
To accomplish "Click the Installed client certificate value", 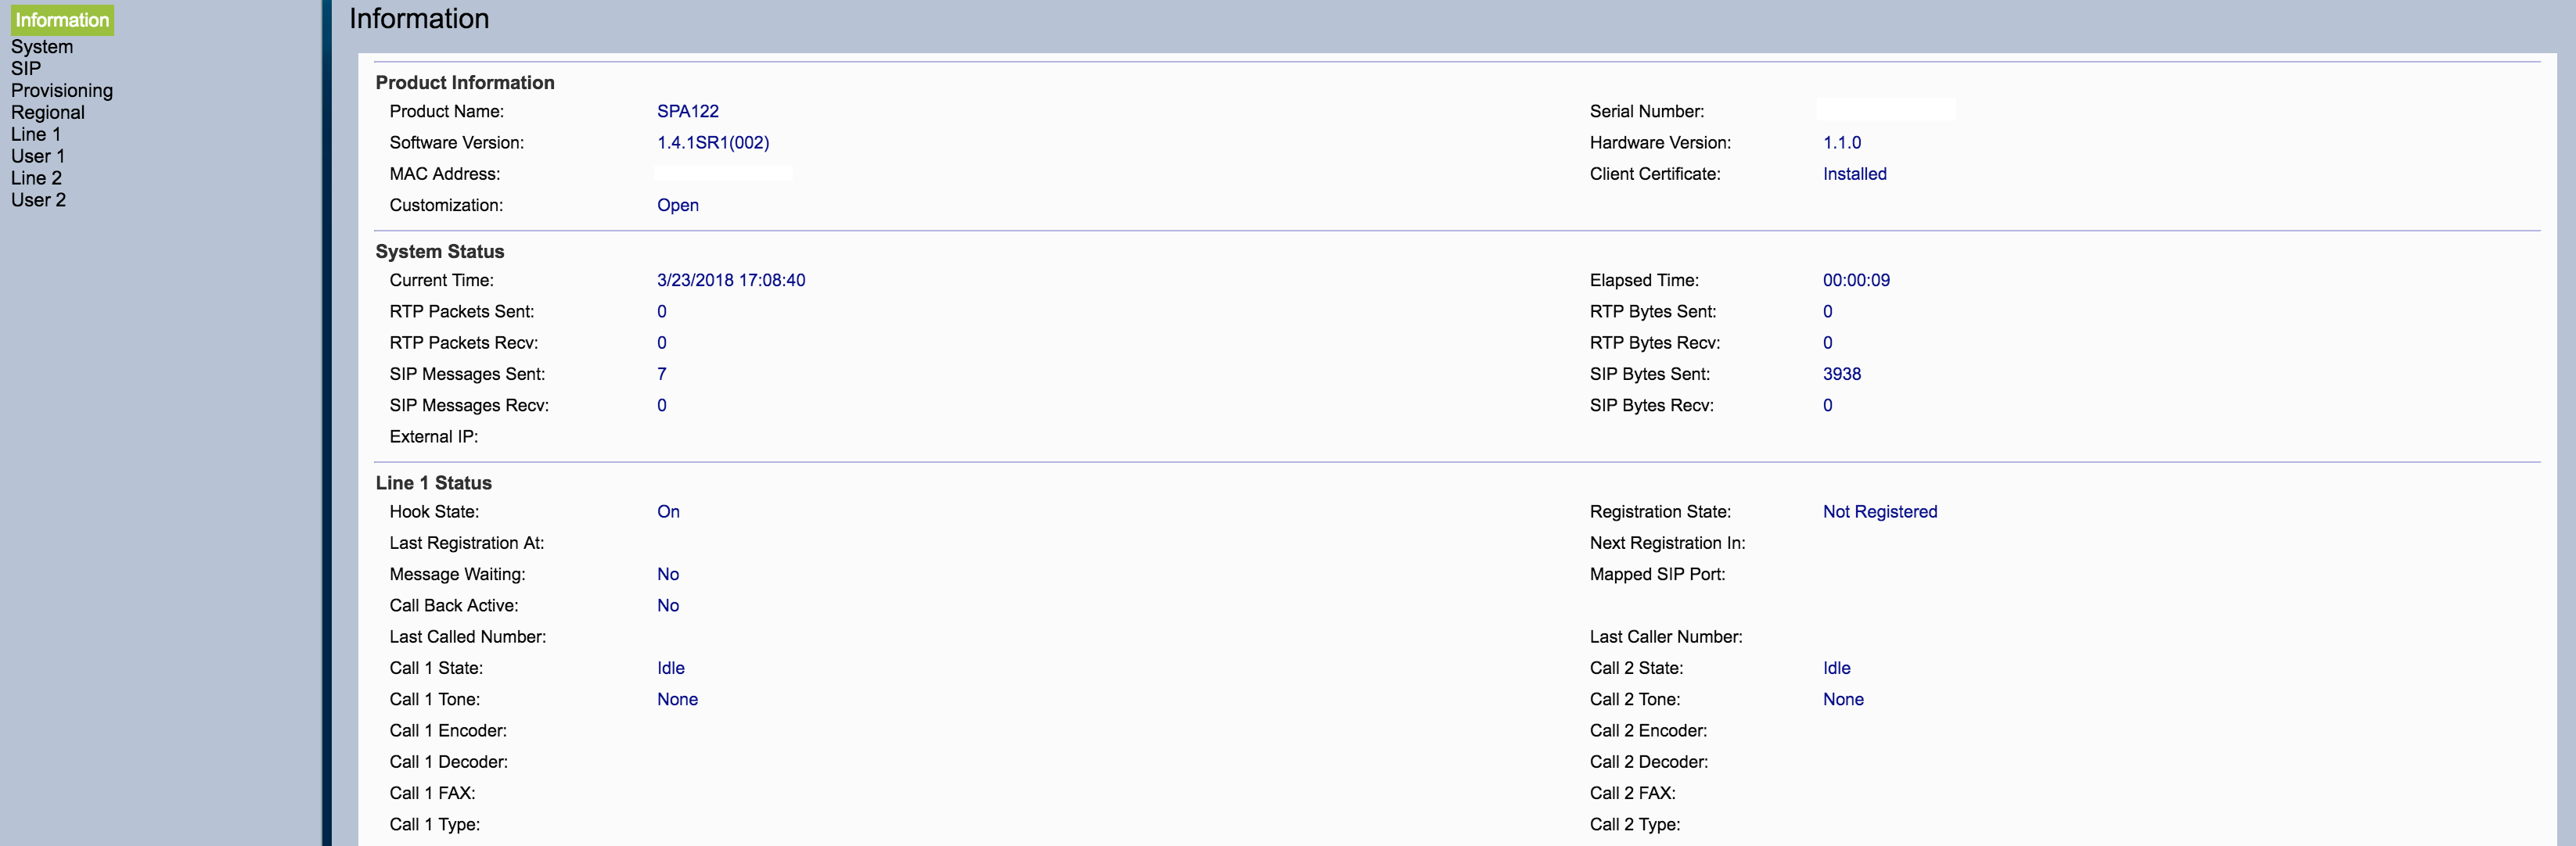I will (x=1854, y=175).
